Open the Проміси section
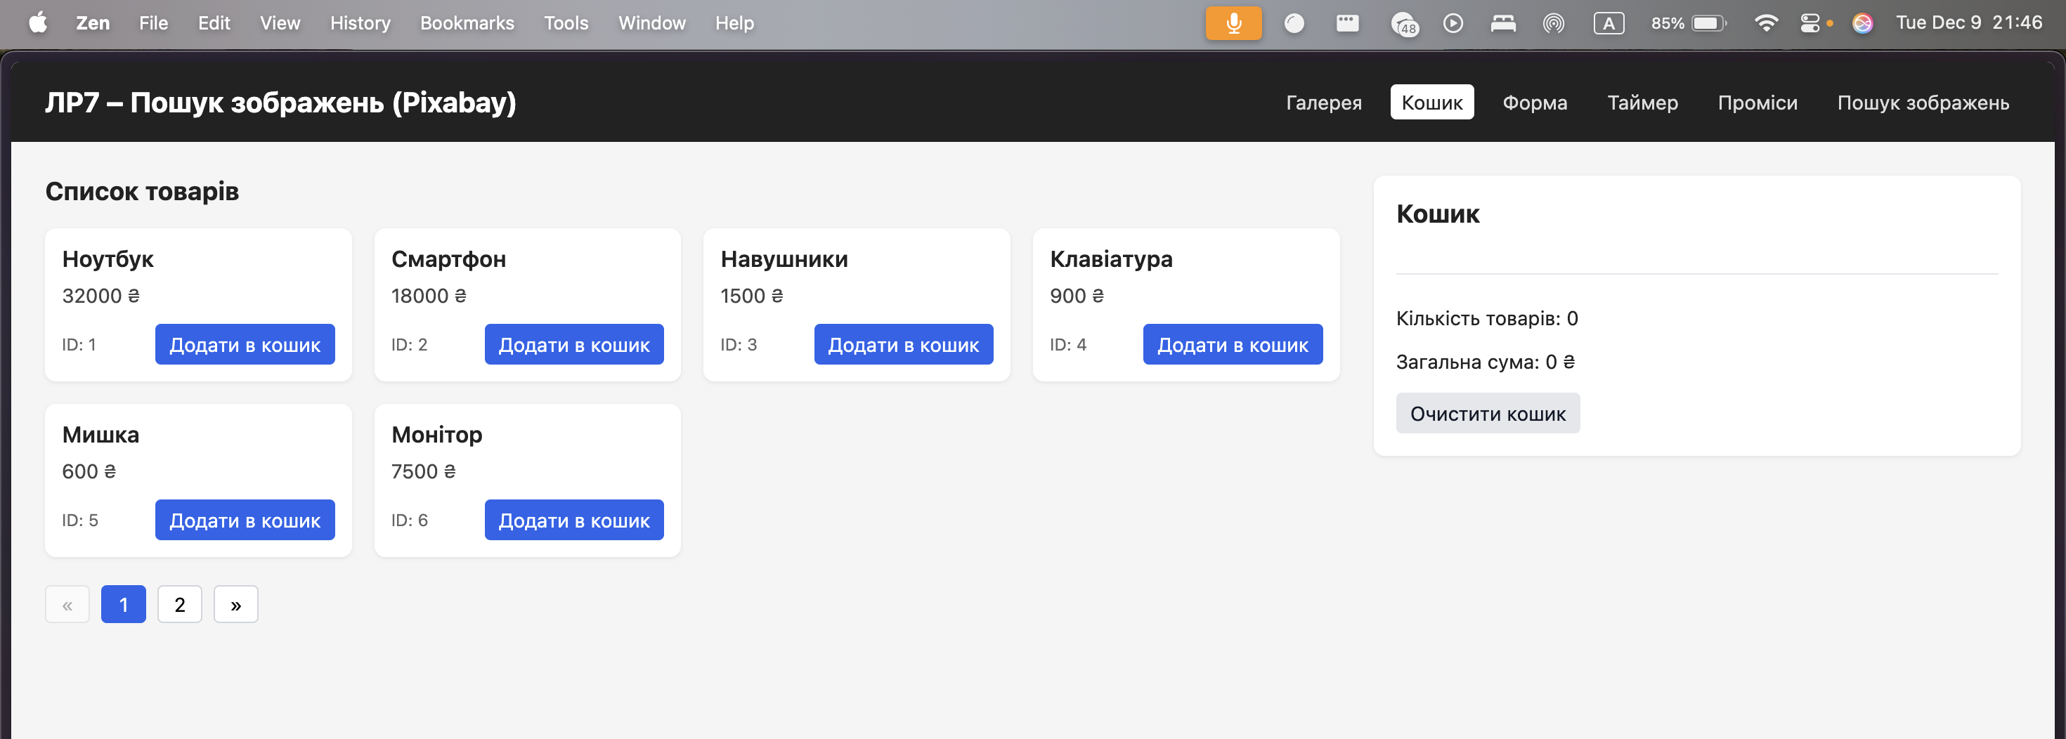Screen dimensions: 2066x739 click(1758, 102)
